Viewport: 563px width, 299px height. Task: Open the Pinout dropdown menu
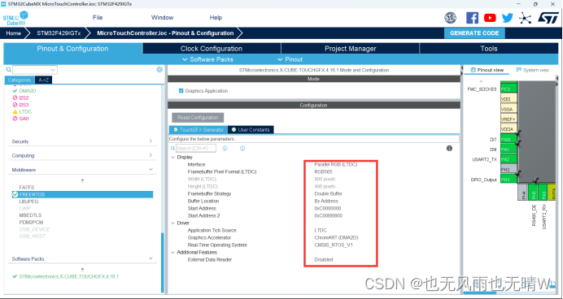[x=290, y=59]
